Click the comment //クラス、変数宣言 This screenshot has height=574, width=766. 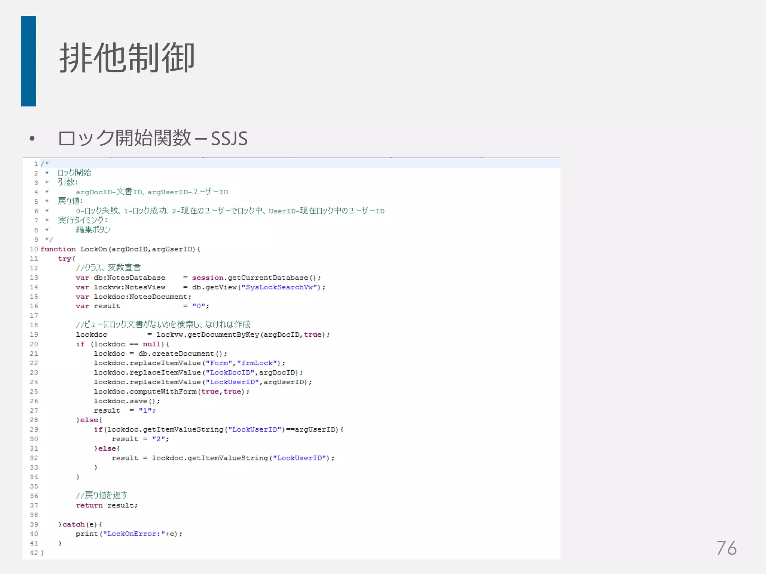click(108, 268)
